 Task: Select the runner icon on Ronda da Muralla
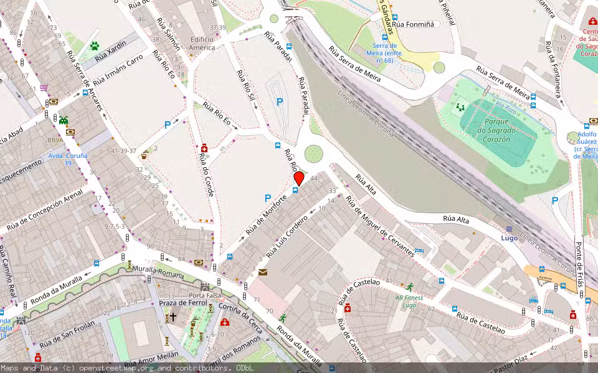283,318
